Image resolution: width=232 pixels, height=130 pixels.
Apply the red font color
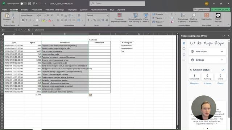coord(50,20)
